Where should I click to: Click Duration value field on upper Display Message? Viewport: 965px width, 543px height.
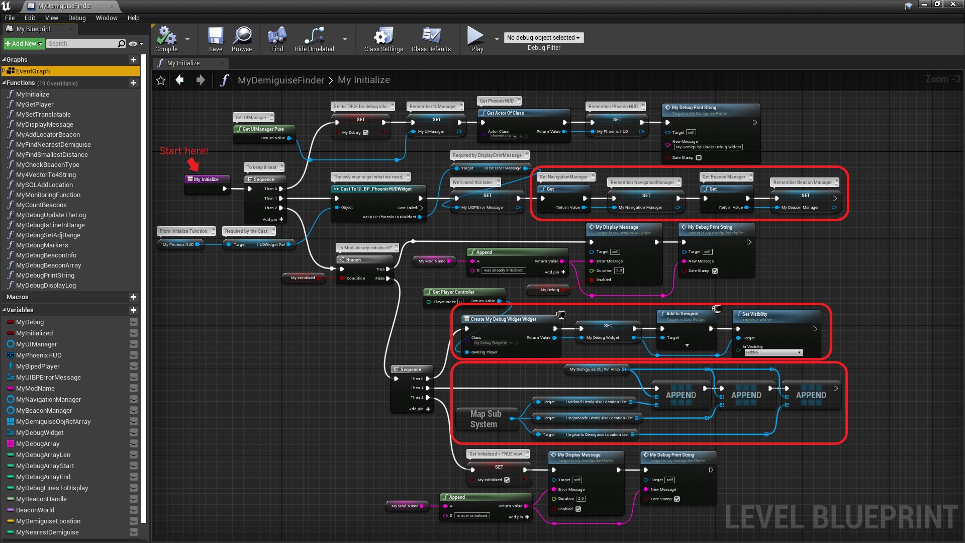619,270
